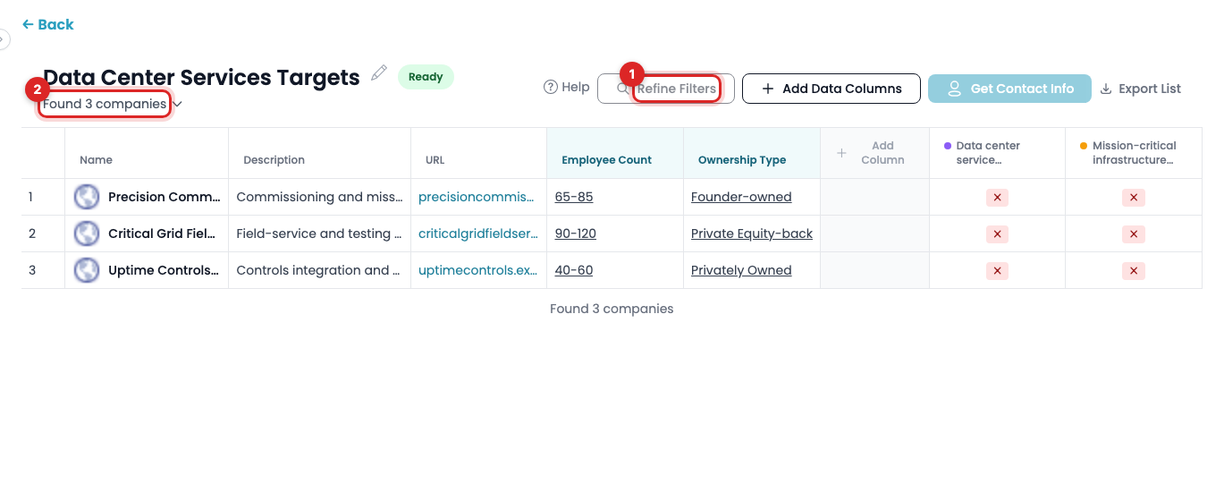Viewport: 1224px width, 501px height.
Task: Visit the criticalgridfieldser... URL link
Action: point(478,234)
